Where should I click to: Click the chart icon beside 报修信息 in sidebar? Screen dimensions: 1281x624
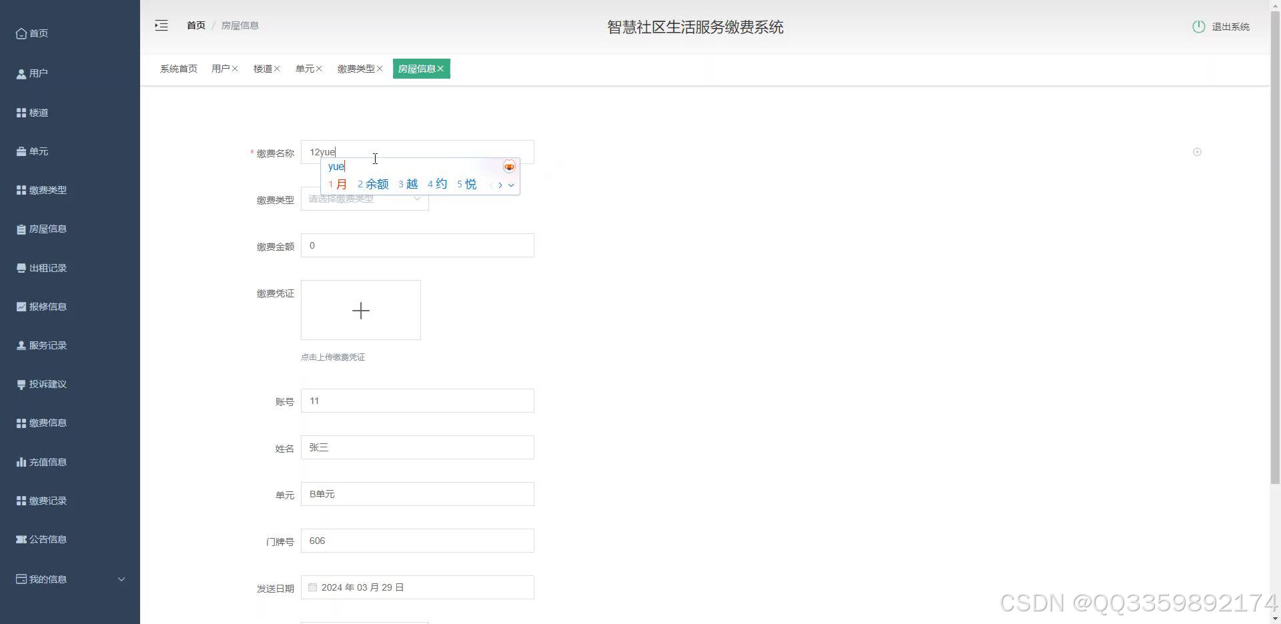[21, 307]
